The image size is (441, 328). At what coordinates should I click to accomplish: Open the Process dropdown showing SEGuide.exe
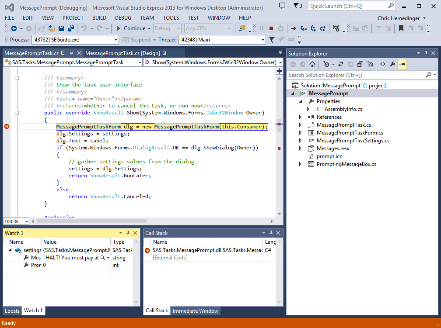point(116,39)
